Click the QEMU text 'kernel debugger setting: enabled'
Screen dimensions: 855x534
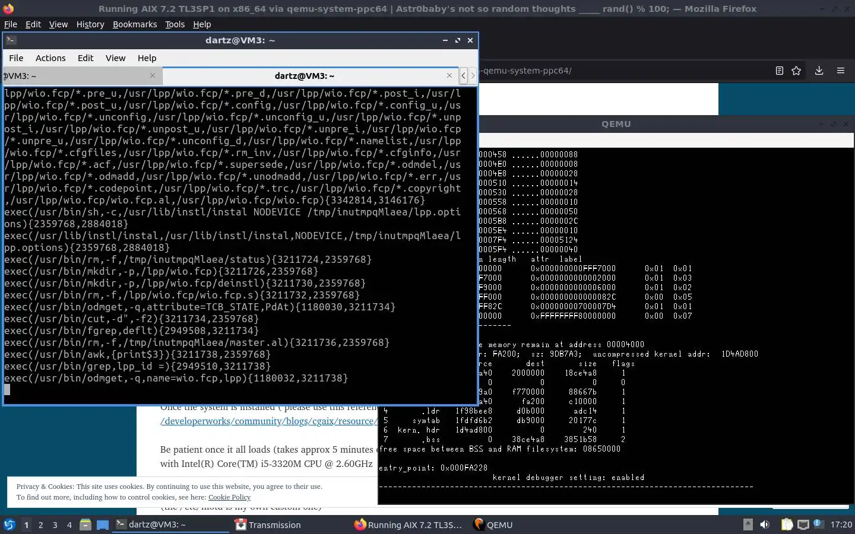point(568,477)
